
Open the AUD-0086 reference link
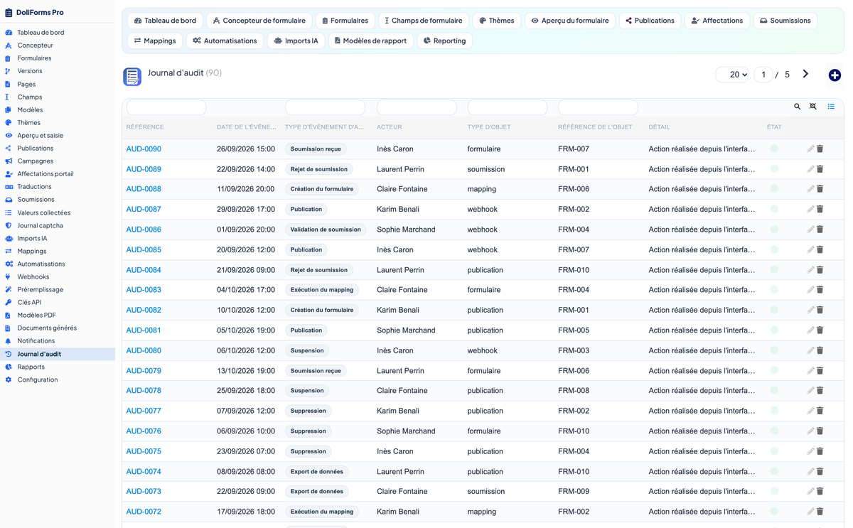coord(144,230)
